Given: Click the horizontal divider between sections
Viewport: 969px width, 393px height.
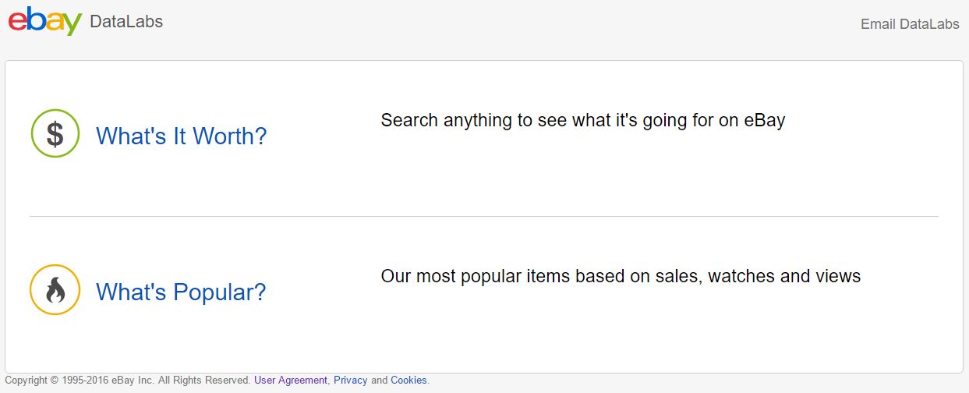Looking at the screenshot, I should click(484, 216).
